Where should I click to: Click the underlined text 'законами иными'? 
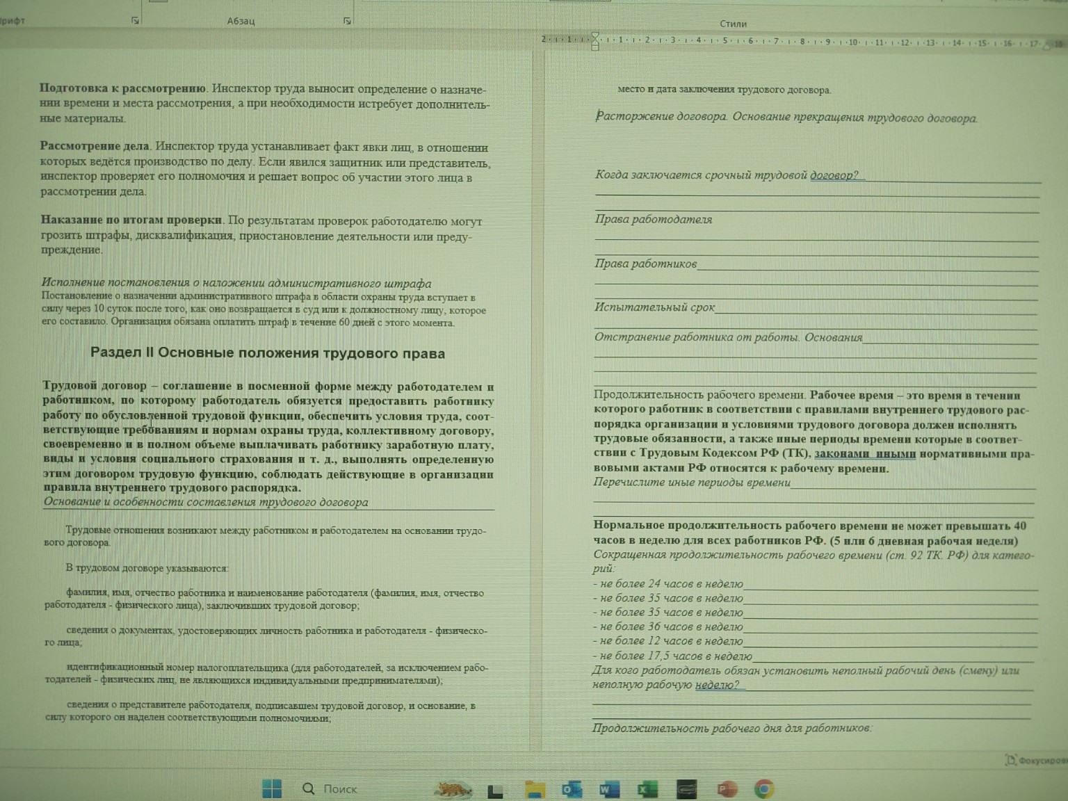point(864,454)
